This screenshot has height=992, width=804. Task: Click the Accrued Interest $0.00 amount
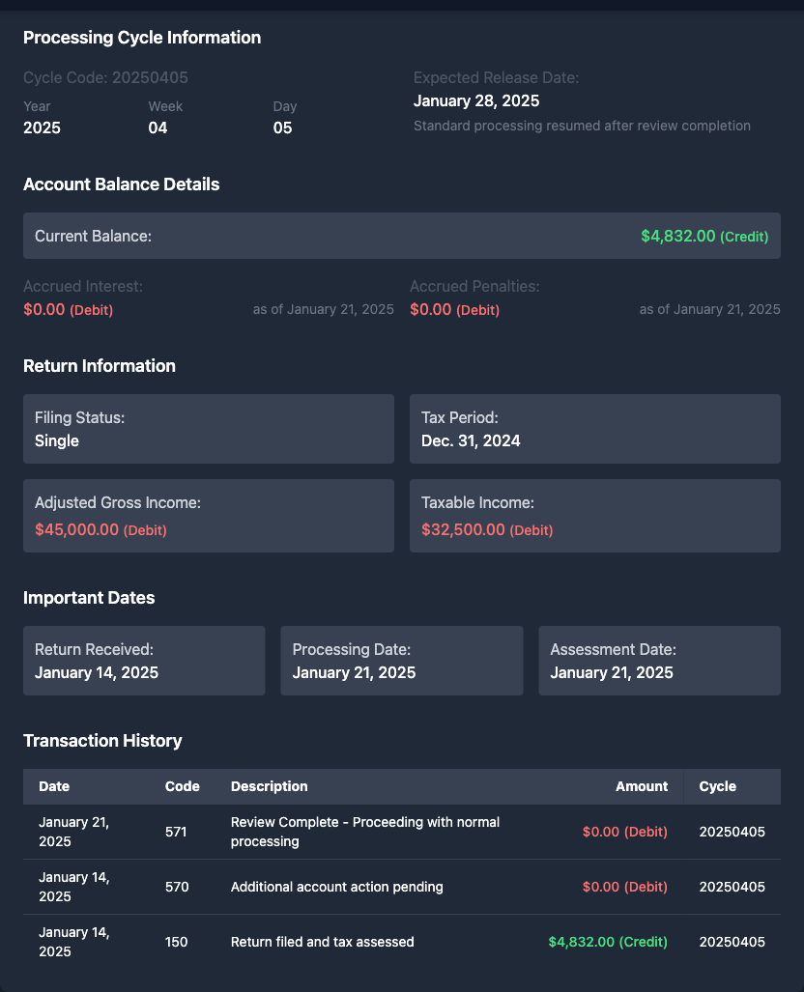[44, 310]
